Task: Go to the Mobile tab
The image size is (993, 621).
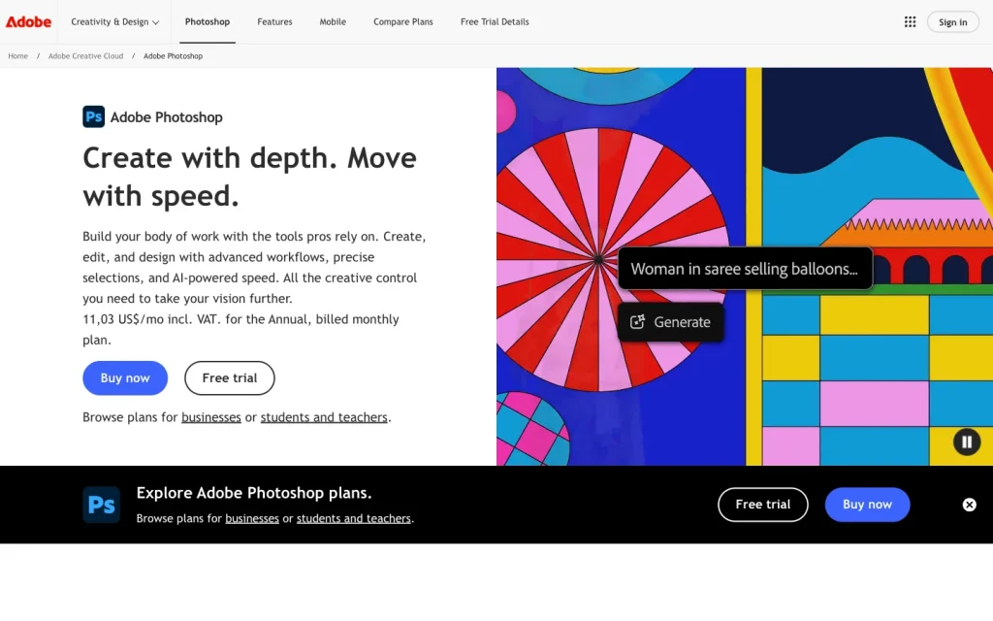Action: coord(333,21)
